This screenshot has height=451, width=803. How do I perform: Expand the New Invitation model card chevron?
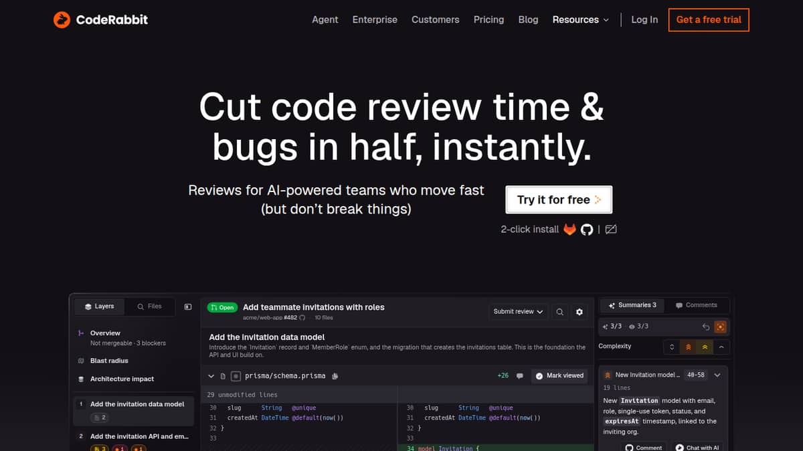(717, 375)
